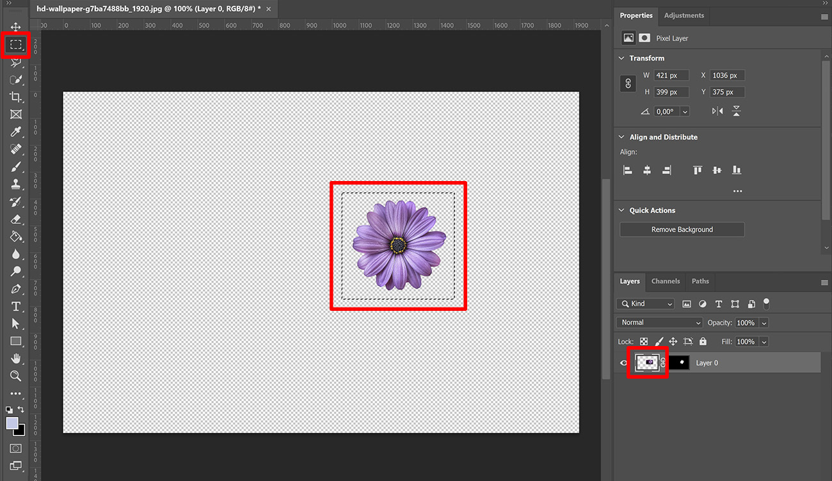The image size is (832, 481).
Task: Grab the Hand tool
Action: (x=16, y=359)
